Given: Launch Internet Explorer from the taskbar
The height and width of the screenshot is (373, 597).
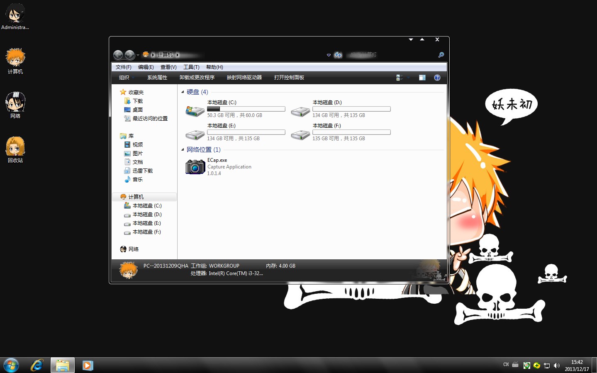Looking at the screenshot, I should 37,366.
